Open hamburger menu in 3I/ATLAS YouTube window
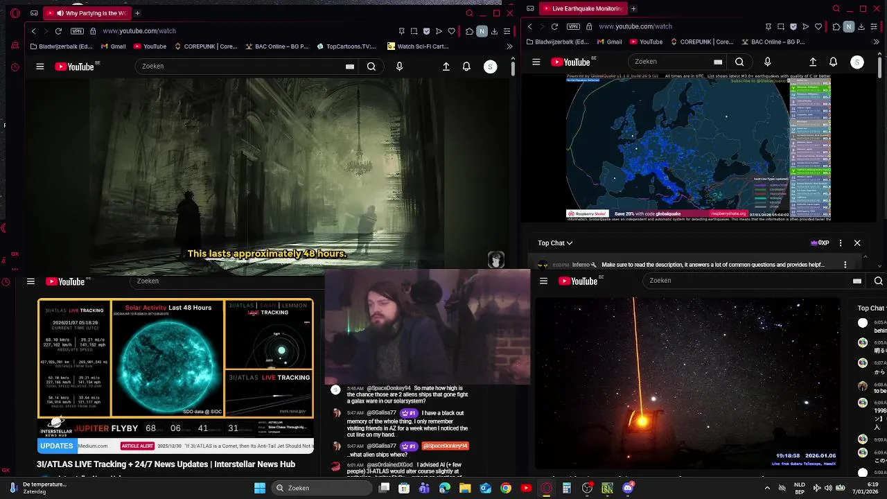 tap(30, 281)
